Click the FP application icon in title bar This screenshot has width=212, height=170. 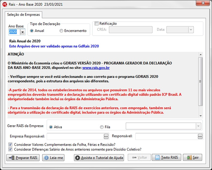5,4
